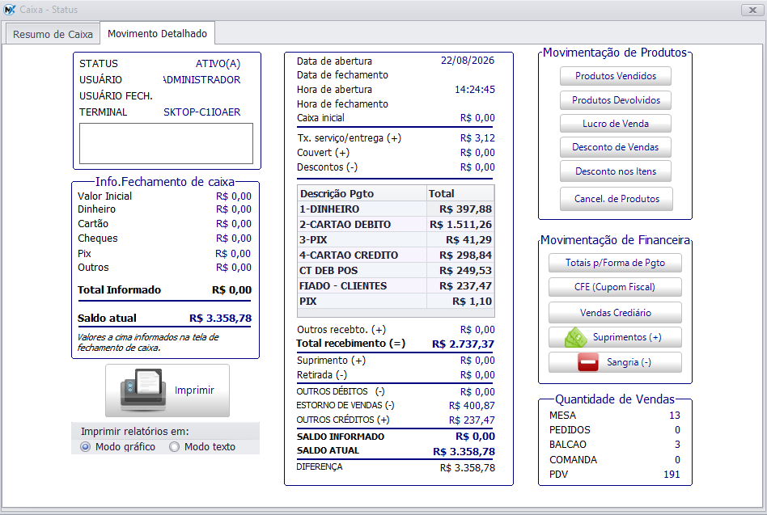This screenshot has width=767, height=515.
Task: Click Desconto nos Itens button
Action: pos(616,171)
